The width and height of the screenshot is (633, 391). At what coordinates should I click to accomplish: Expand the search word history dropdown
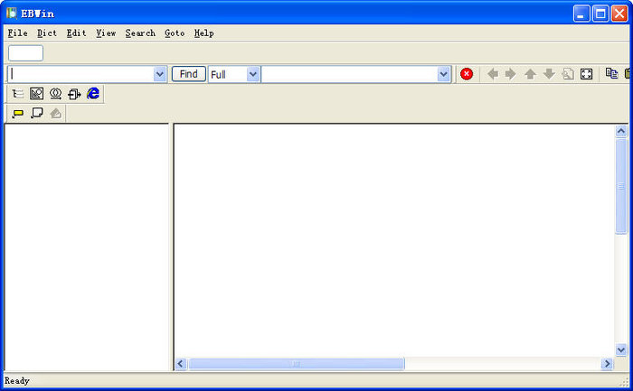pos(159,74)
